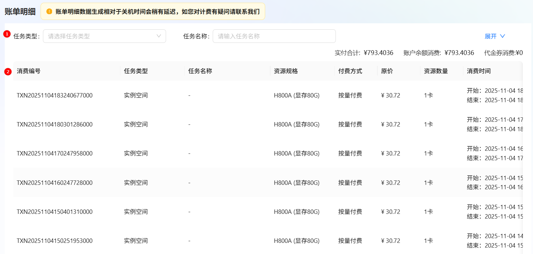The image size is (533, 254).
Task: Click the 消费编号 column header
Action: point(29,71)
